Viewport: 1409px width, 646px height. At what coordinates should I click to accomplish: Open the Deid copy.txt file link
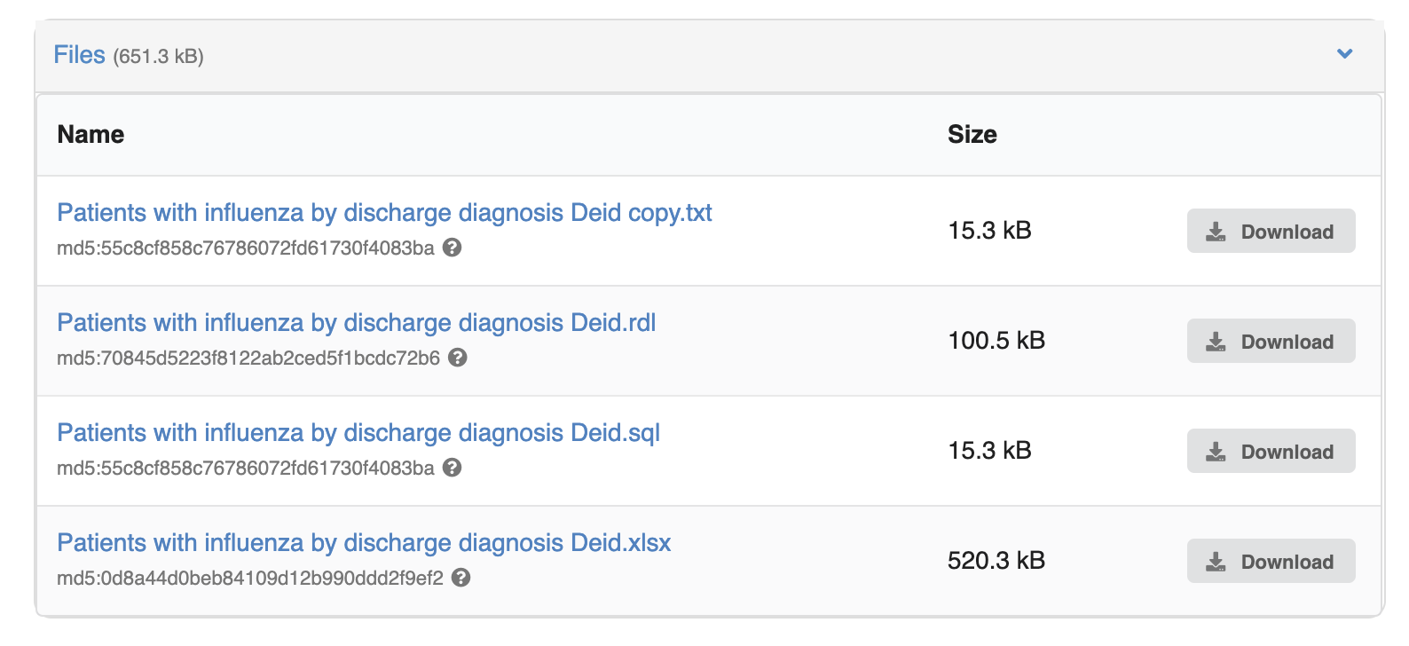(384, 213)
